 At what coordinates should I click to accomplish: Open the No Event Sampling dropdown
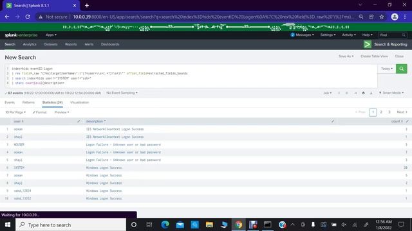(x=122, y=93)
